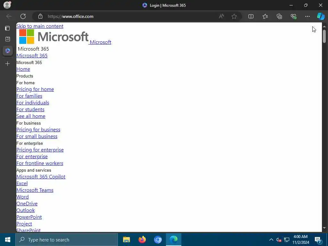The height and width of the screenshot is (246, 328).
Task: Open the Pricing for enterprise link
Action: tap(40, 150)
